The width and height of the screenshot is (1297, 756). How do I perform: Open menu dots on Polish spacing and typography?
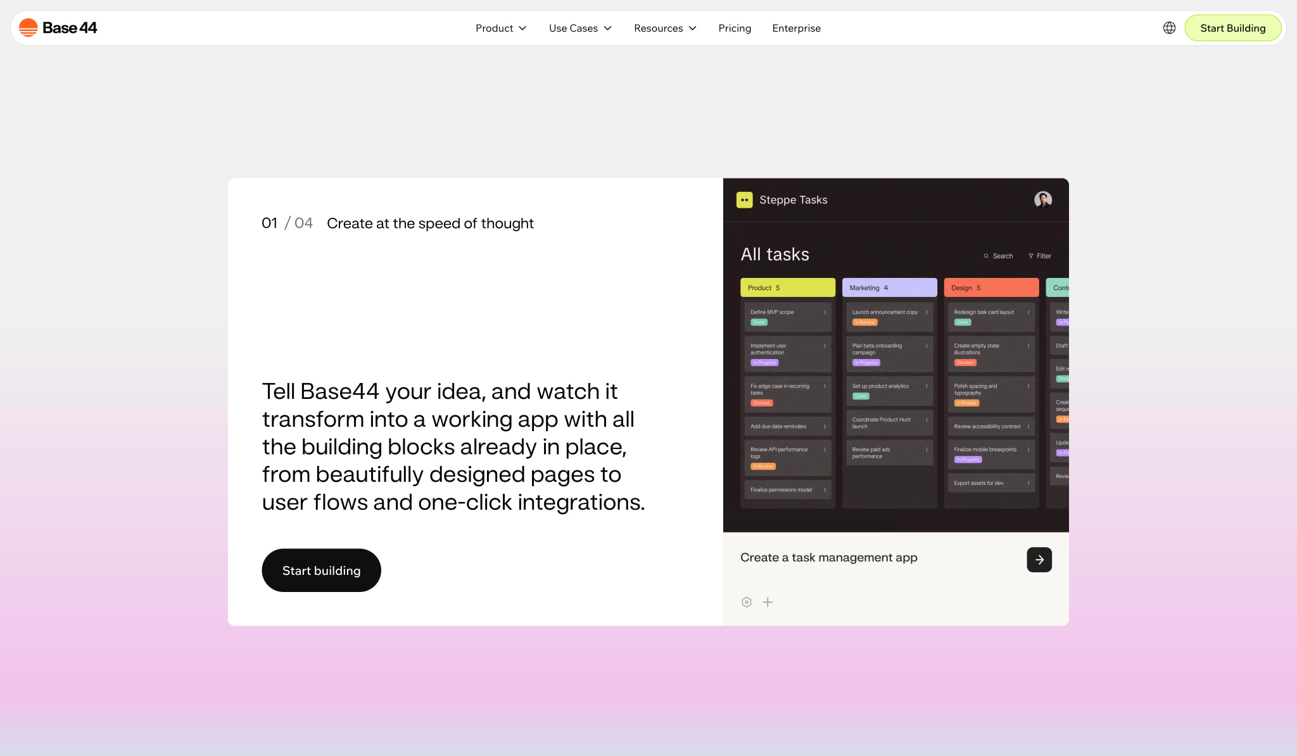pyautogui.click(x=1028, y=386)
